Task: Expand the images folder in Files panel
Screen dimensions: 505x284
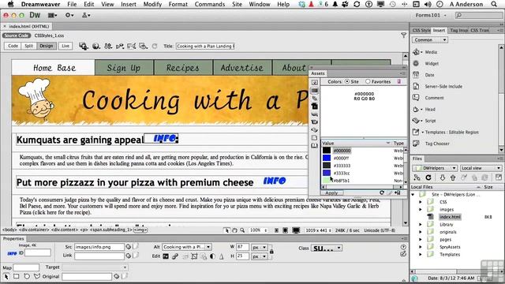Action: [x=421, y=209]
